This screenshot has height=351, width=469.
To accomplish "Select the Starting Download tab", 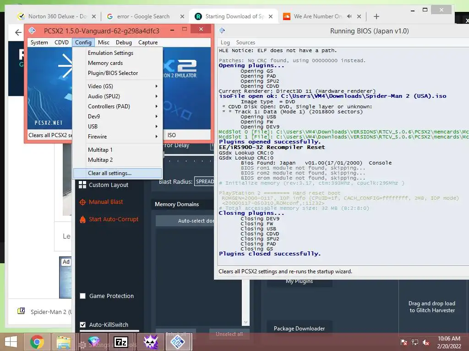I will coord(234,16).
